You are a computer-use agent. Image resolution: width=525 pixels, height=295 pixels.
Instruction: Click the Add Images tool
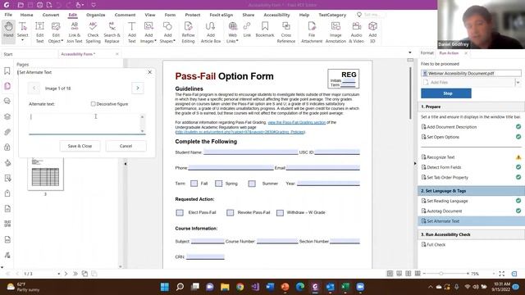(148, 32)
